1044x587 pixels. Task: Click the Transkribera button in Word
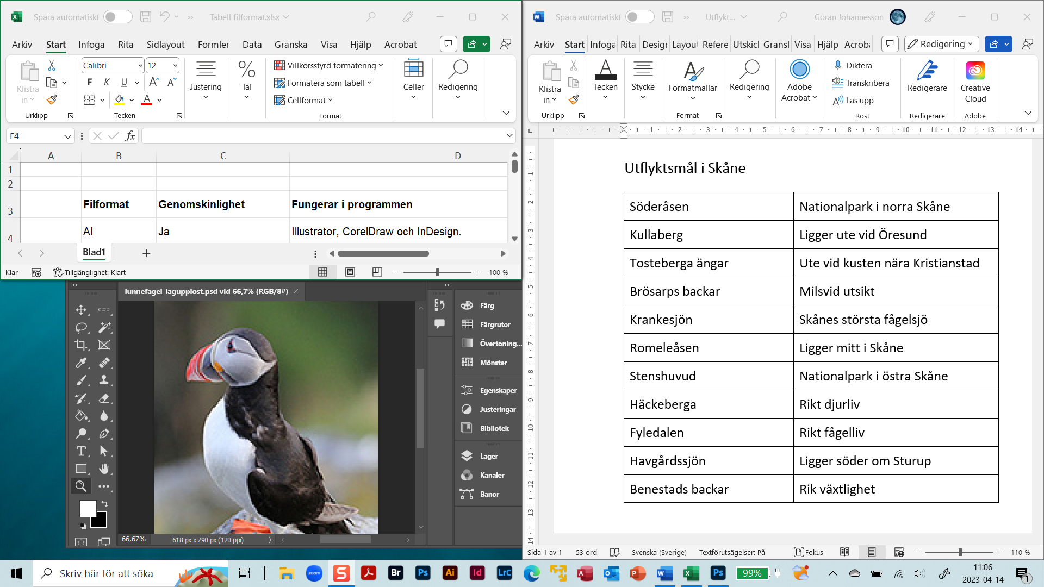click(861, 83)
